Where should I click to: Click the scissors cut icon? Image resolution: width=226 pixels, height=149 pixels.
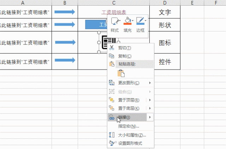pos(112,48)
